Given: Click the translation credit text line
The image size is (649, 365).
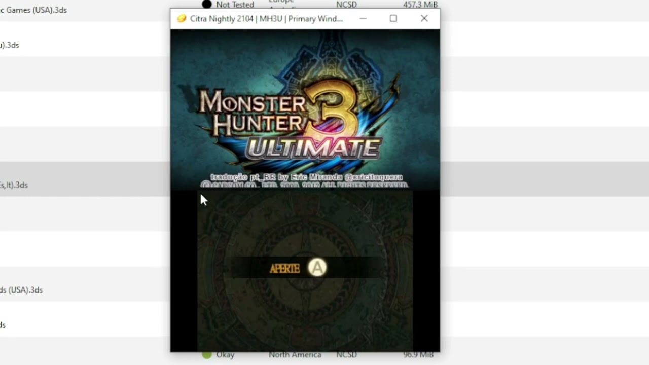Looking at the screenshot, I should click(306, 177).
